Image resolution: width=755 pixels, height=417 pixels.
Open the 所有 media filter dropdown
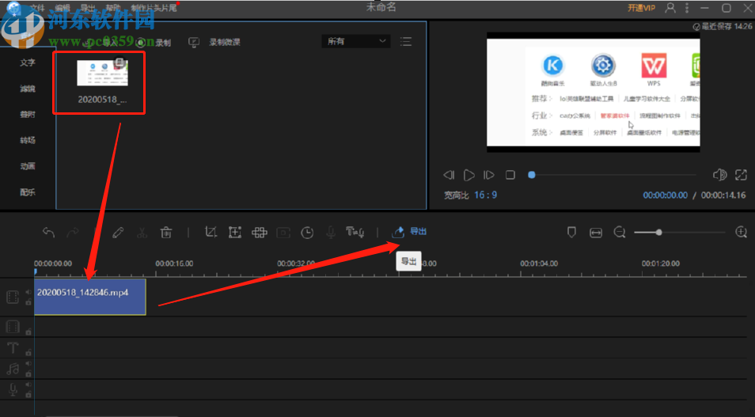355,41
